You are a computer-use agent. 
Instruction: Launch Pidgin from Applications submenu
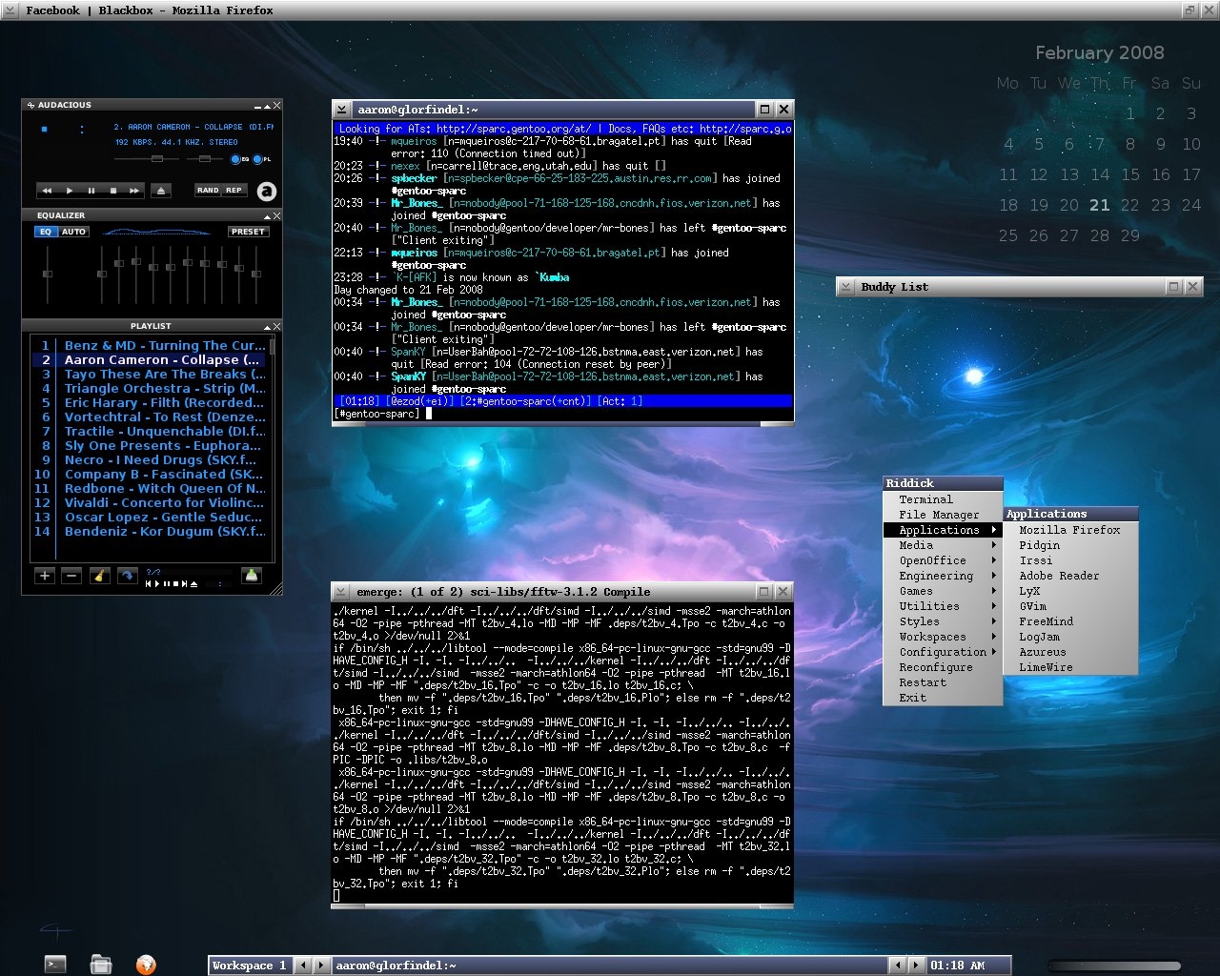click(x=1070, y=545)
